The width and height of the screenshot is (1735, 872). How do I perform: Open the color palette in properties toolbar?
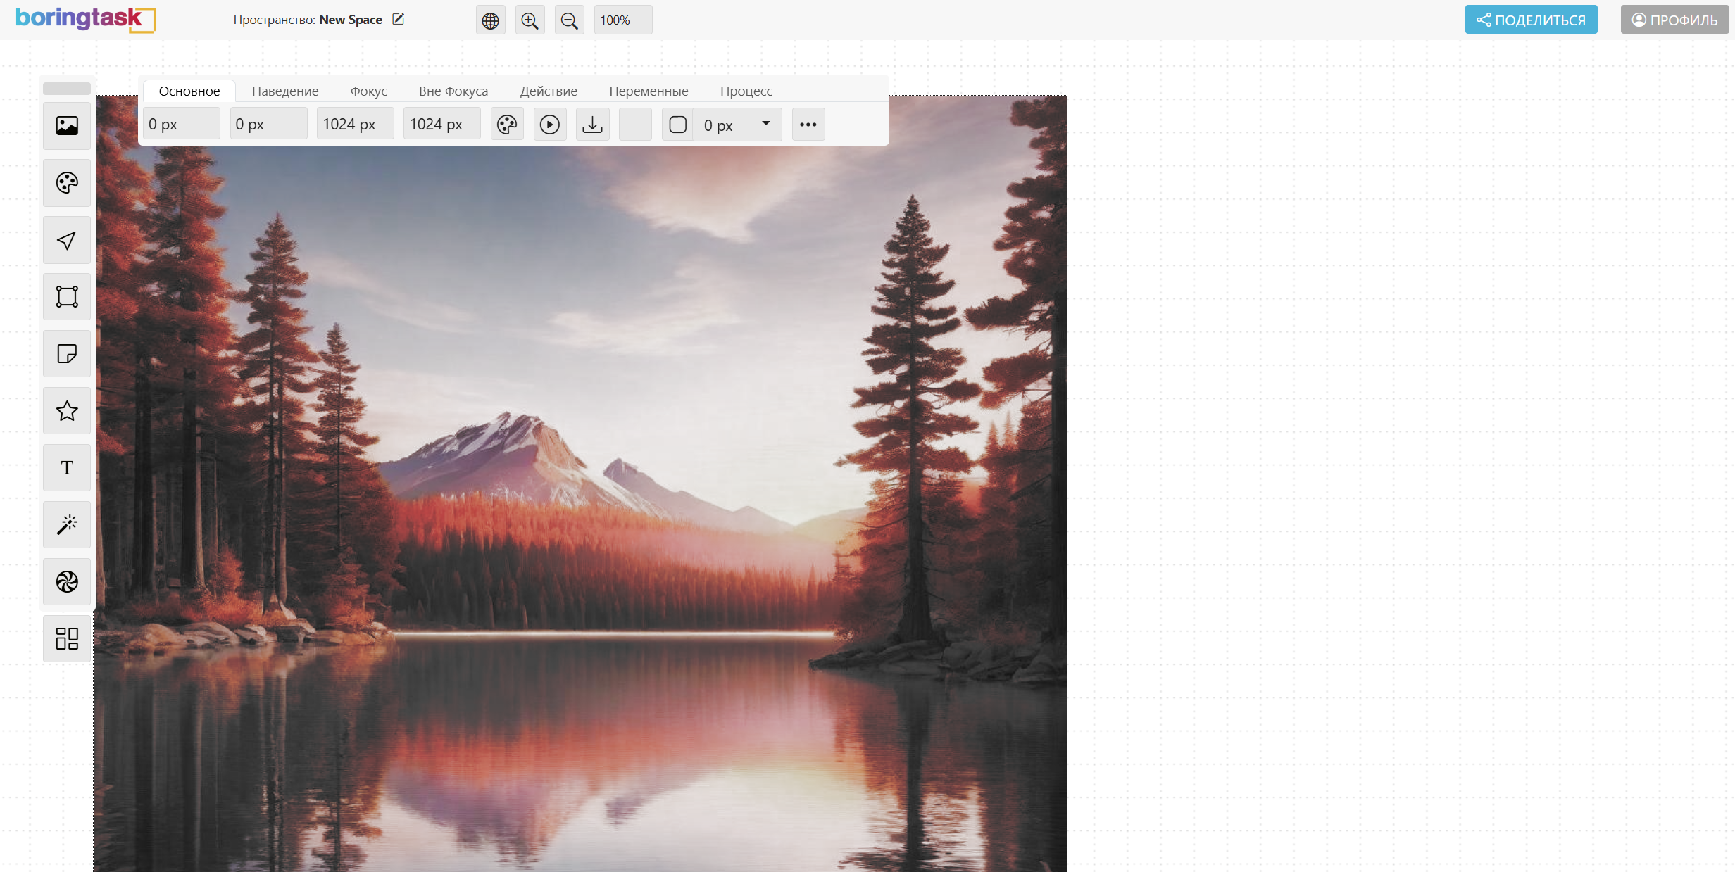click(x=507, y=125)
